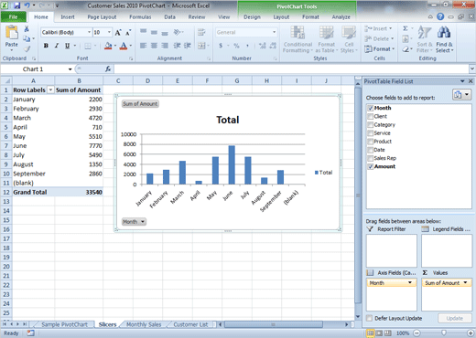Open Row Labels filter dropdown
This screenshot has height=338, width=476.
pyautogui.click(x=50, y=90)
